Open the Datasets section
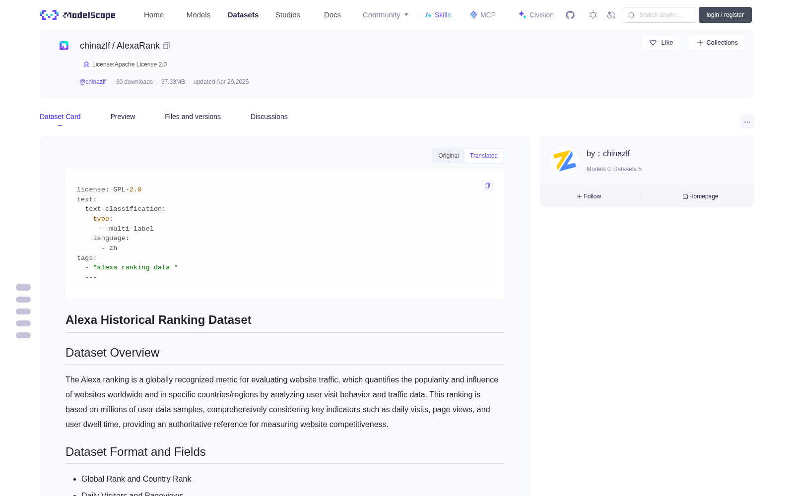Viewport: 794px width, 496px height. point(243,15)
